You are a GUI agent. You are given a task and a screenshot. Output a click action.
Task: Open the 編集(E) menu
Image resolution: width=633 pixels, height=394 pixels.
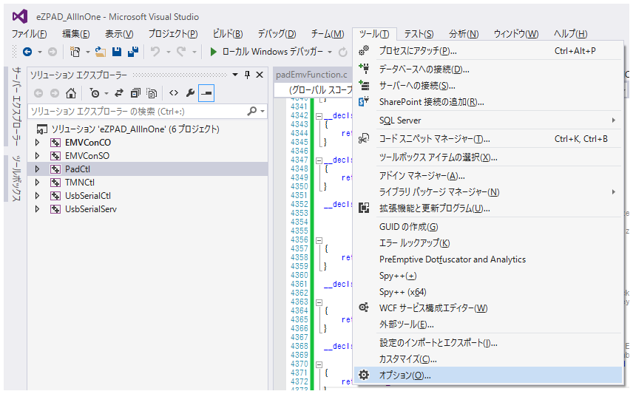coord(76,34)
